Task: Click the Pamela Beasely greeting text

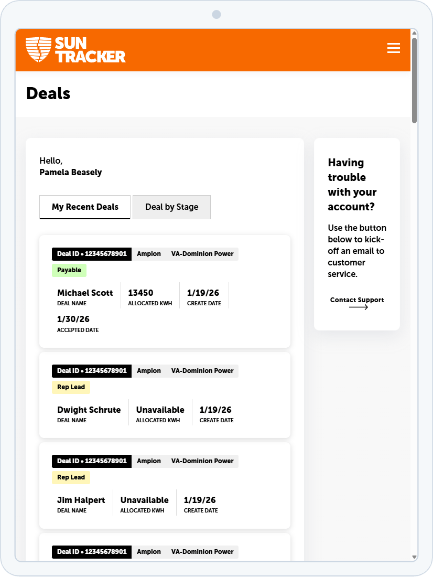Action: click(x=71, y=172)
